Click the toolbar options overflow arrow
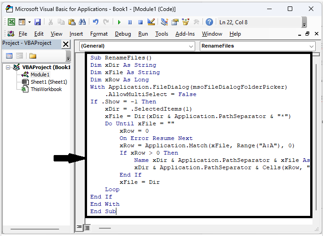Viewport: 323px width, 236px height. [304, 22]
